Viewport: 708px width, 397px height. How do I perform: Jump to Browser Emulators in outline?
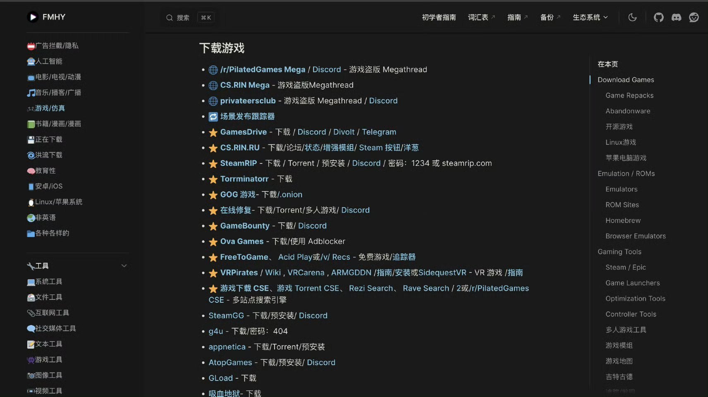pyautogui.click(x=636, y=236)
